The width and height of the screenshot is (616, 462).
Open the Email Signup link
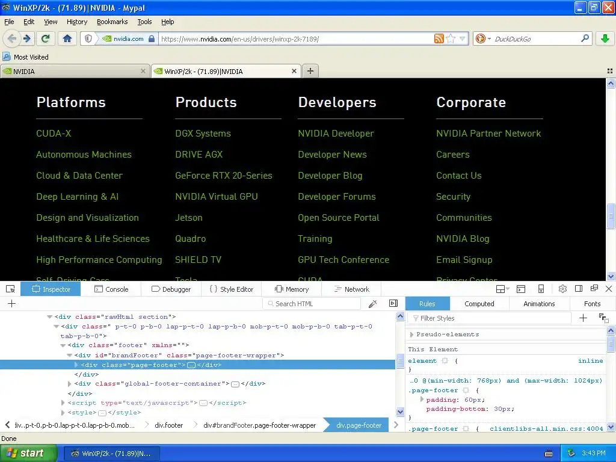[x=464, y=260]
